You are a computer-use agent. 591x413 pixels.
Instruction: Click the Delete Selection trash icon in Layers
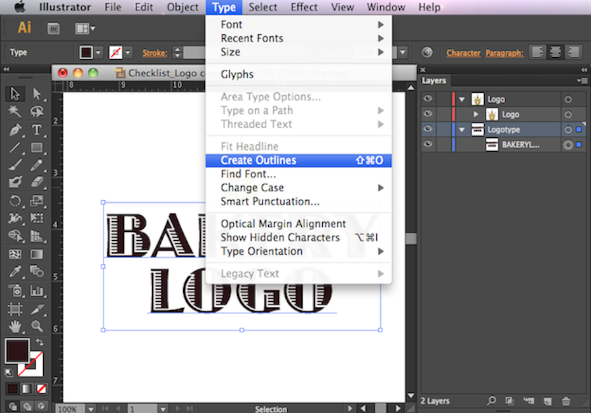pyautogui.click(x=566, y=401)
